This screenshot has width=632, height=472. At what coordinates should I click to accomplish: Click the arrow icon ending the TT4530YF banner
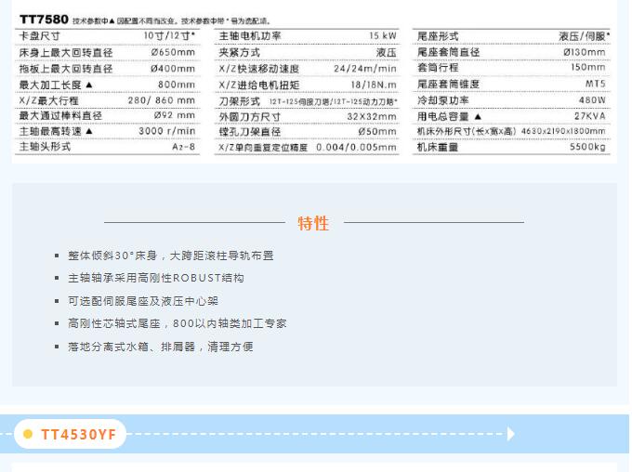[510, 434]
